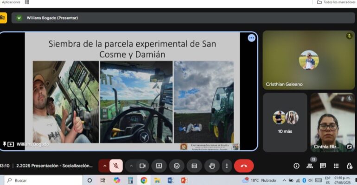Click the '10 más' participants tile
This screenshot has width=357, height=185.
285,123
